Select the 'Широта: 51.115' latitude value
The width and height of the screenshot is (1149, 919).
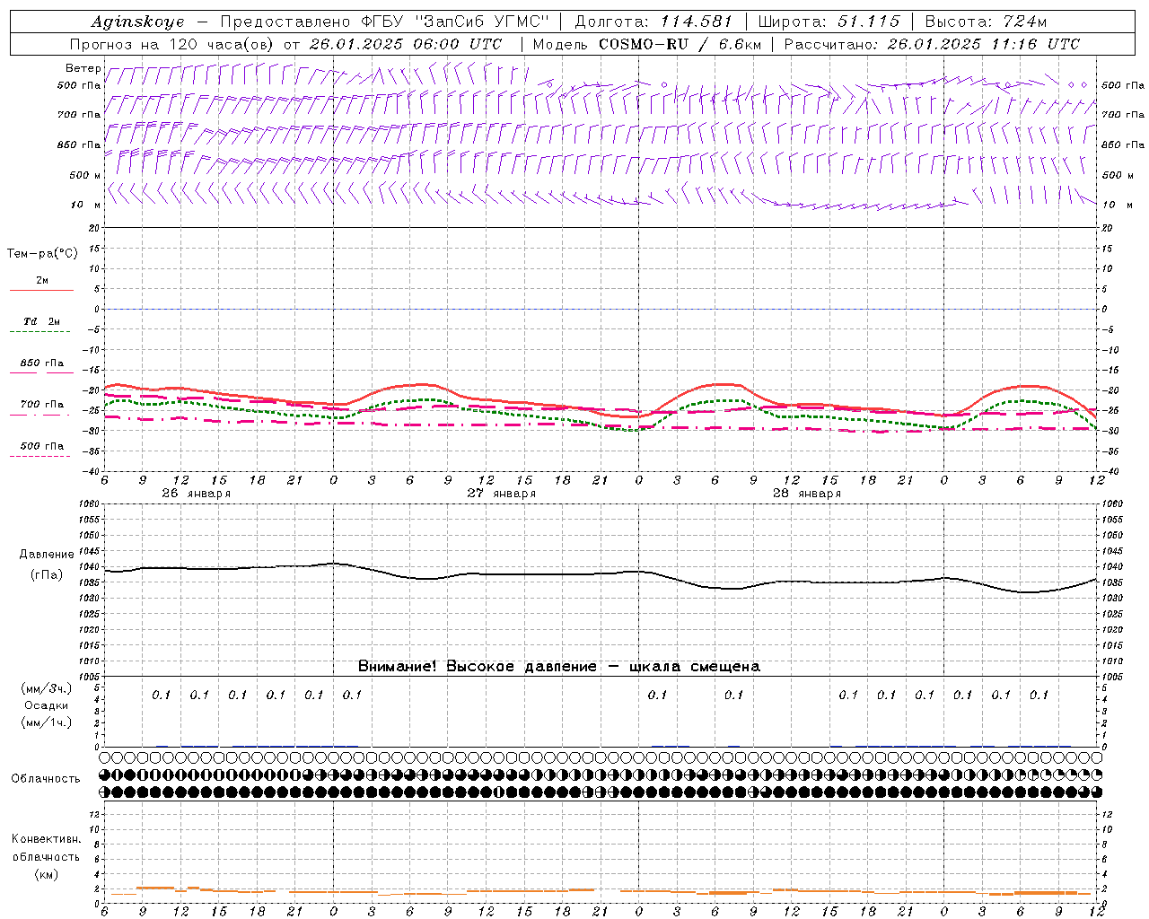click(x=829, y=22)
